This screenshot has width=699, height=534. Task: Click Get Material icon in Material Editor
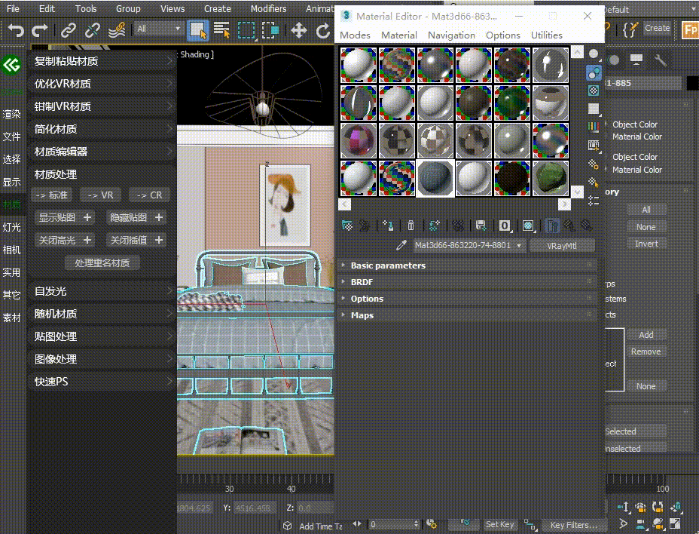(x=346, y=226)
